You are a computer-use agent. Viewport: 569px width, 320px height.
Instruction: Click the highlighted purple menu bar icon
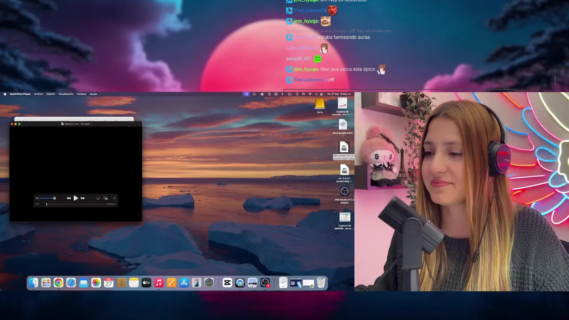[x=246, y=94]
